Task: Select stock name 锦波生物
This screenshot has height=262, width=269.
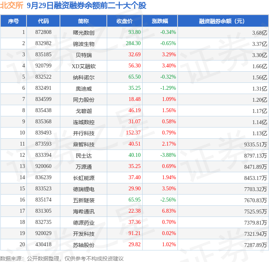Action: point(83,44)
